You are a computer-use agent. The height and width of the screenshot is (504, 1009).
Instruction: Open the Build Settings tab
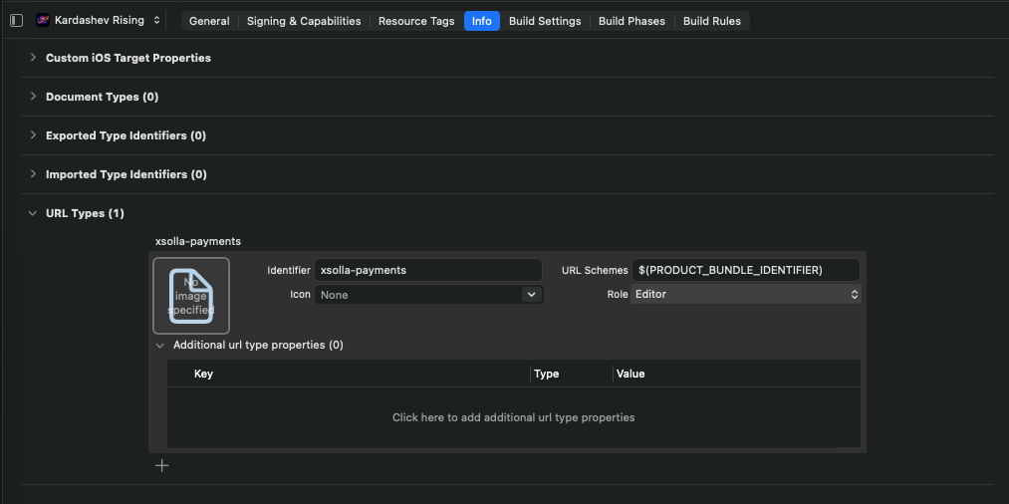545,21
